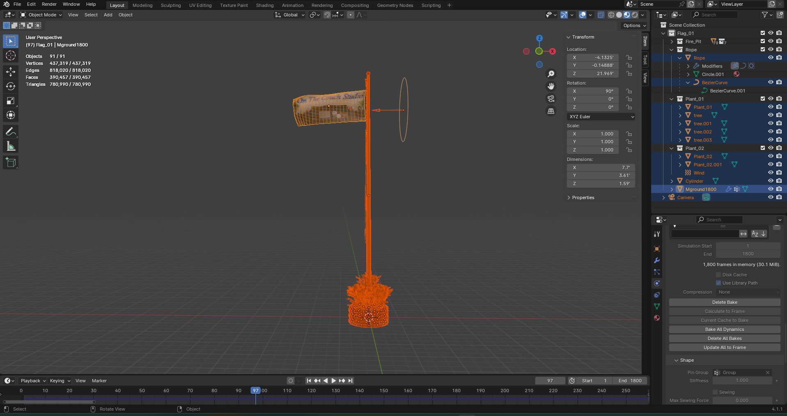787x416 pixels.
Task: Select the Add Cube tool
Action: coord(11,163)
